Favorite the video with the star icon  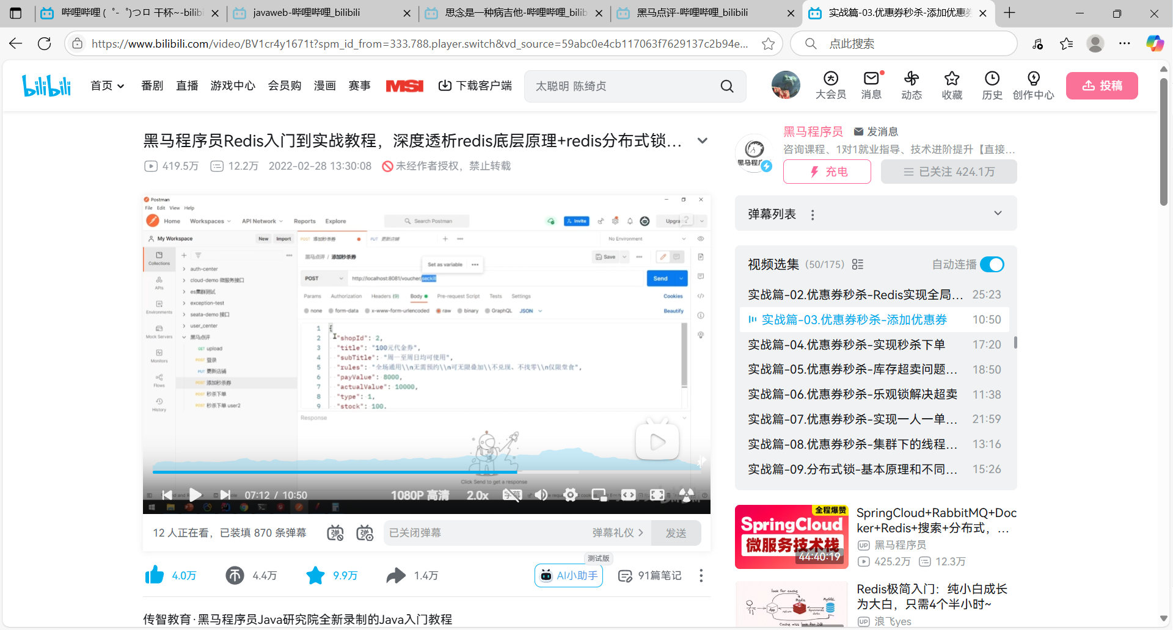pyautogui.click(x=315, y=575)
